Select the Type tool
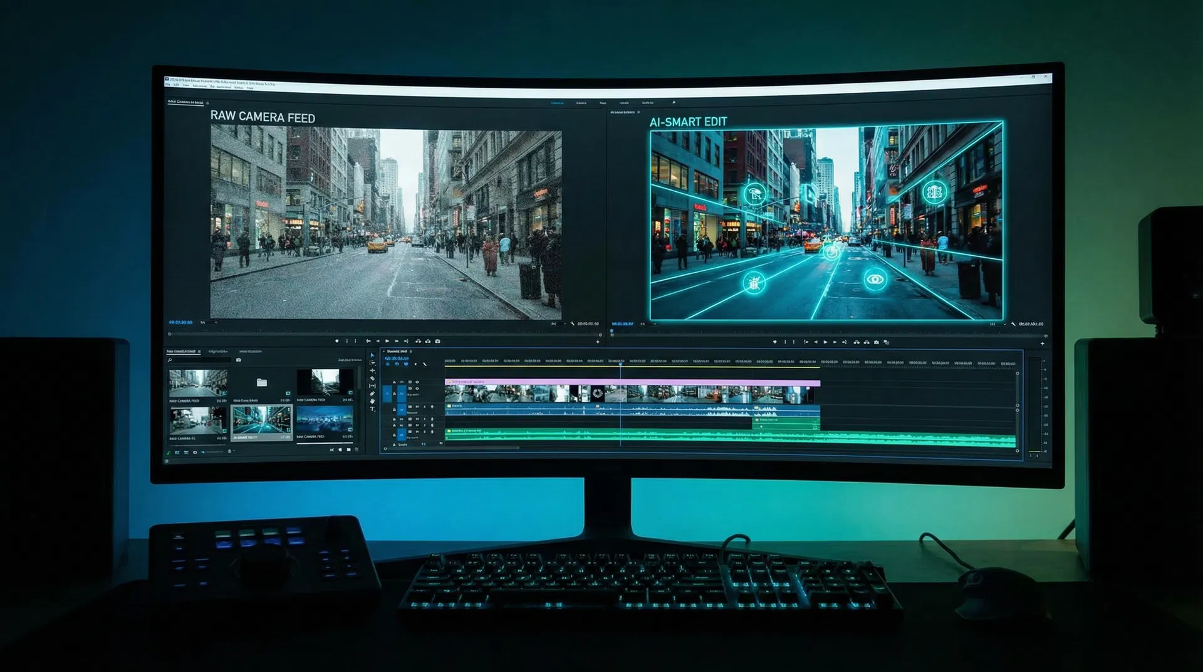The image size is (1203, 672). pyautogui.click(x=372, y=409)
